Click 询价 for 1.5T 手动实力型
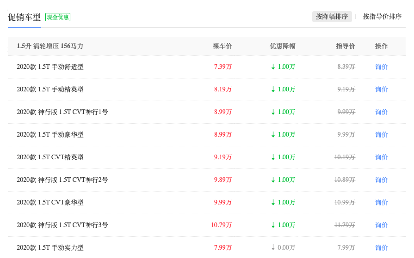 pyautogui.click(x=381, y=248)
